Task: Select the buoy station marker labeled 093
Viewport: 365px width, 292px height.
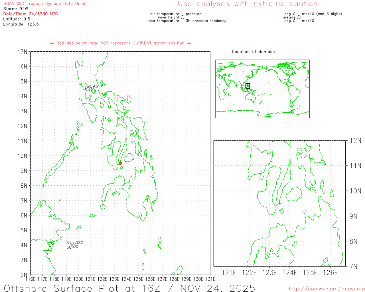Action: pos(88,89)
